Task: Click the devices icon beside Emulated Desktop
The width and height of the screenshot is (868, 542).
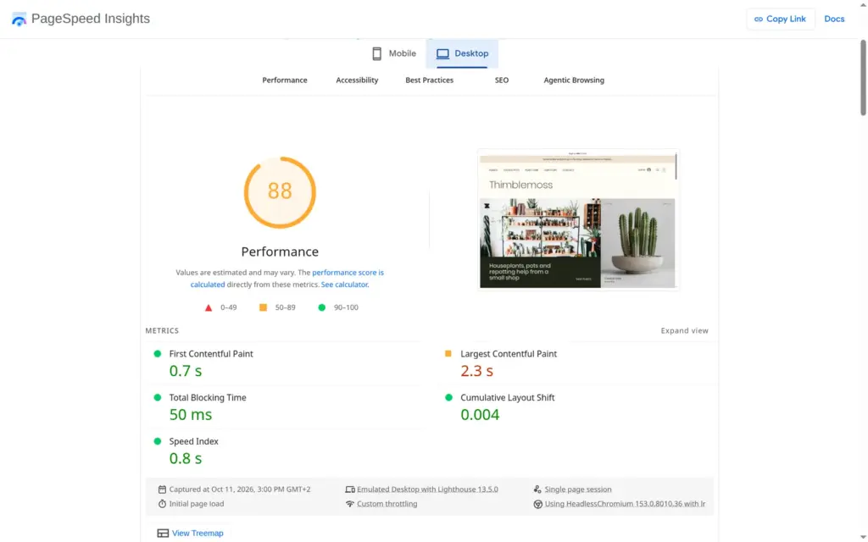Action: (x=350, y=489)
